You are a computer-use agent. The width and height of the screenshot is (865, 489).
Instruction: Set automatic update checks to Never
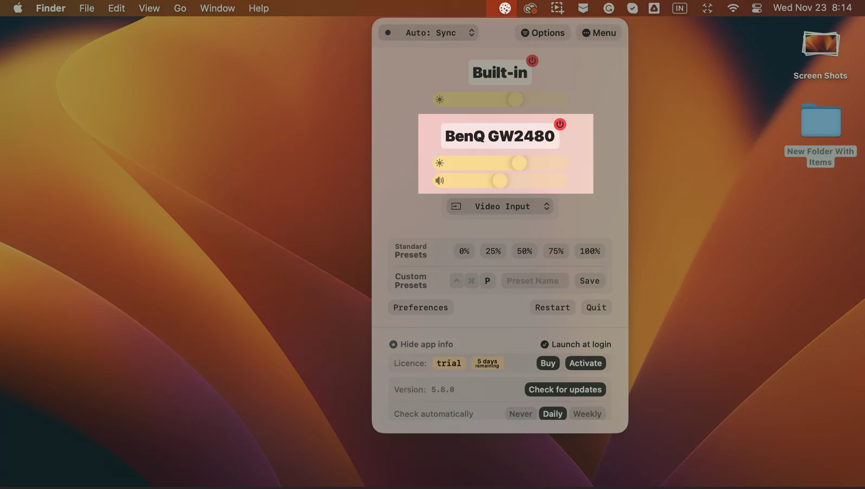coord(520,414)
